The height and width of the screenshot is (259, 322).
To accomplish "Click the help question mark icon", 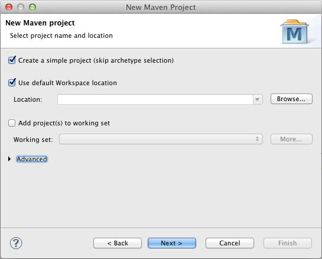I will pyautogui.click(x=16, y=243).
